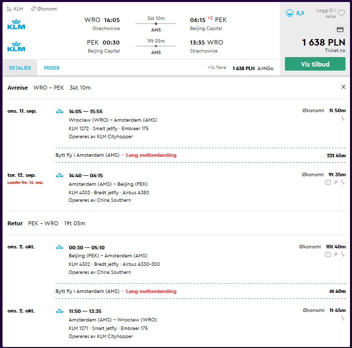Click KLM logo on outbound WRO row
Image resolution: width=352 pixels, height=348 pixels.
pos(16,24)
